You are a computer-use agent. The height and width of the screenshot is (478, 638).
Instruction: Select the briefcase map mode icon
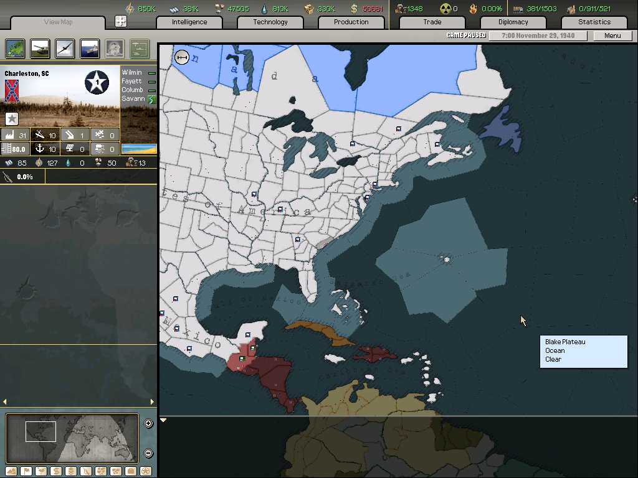[x=131, y=471]
